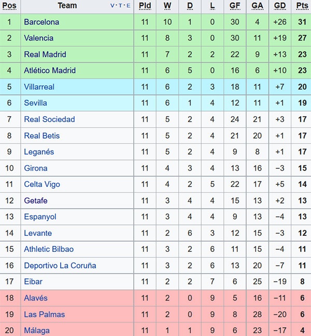
Task: Click the Girona team link
Action: (35, 168)
